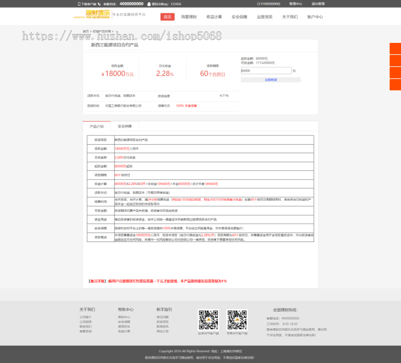Viewport: 401px width, 363px height.
Task: Click the Apple APP client QR code
Action: point(237,320)
